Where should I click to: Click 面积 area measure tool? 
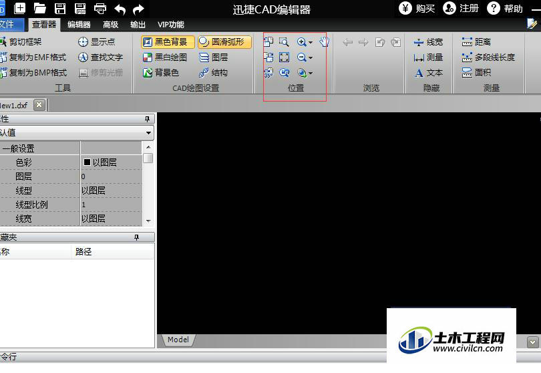(x=476, y=72)
